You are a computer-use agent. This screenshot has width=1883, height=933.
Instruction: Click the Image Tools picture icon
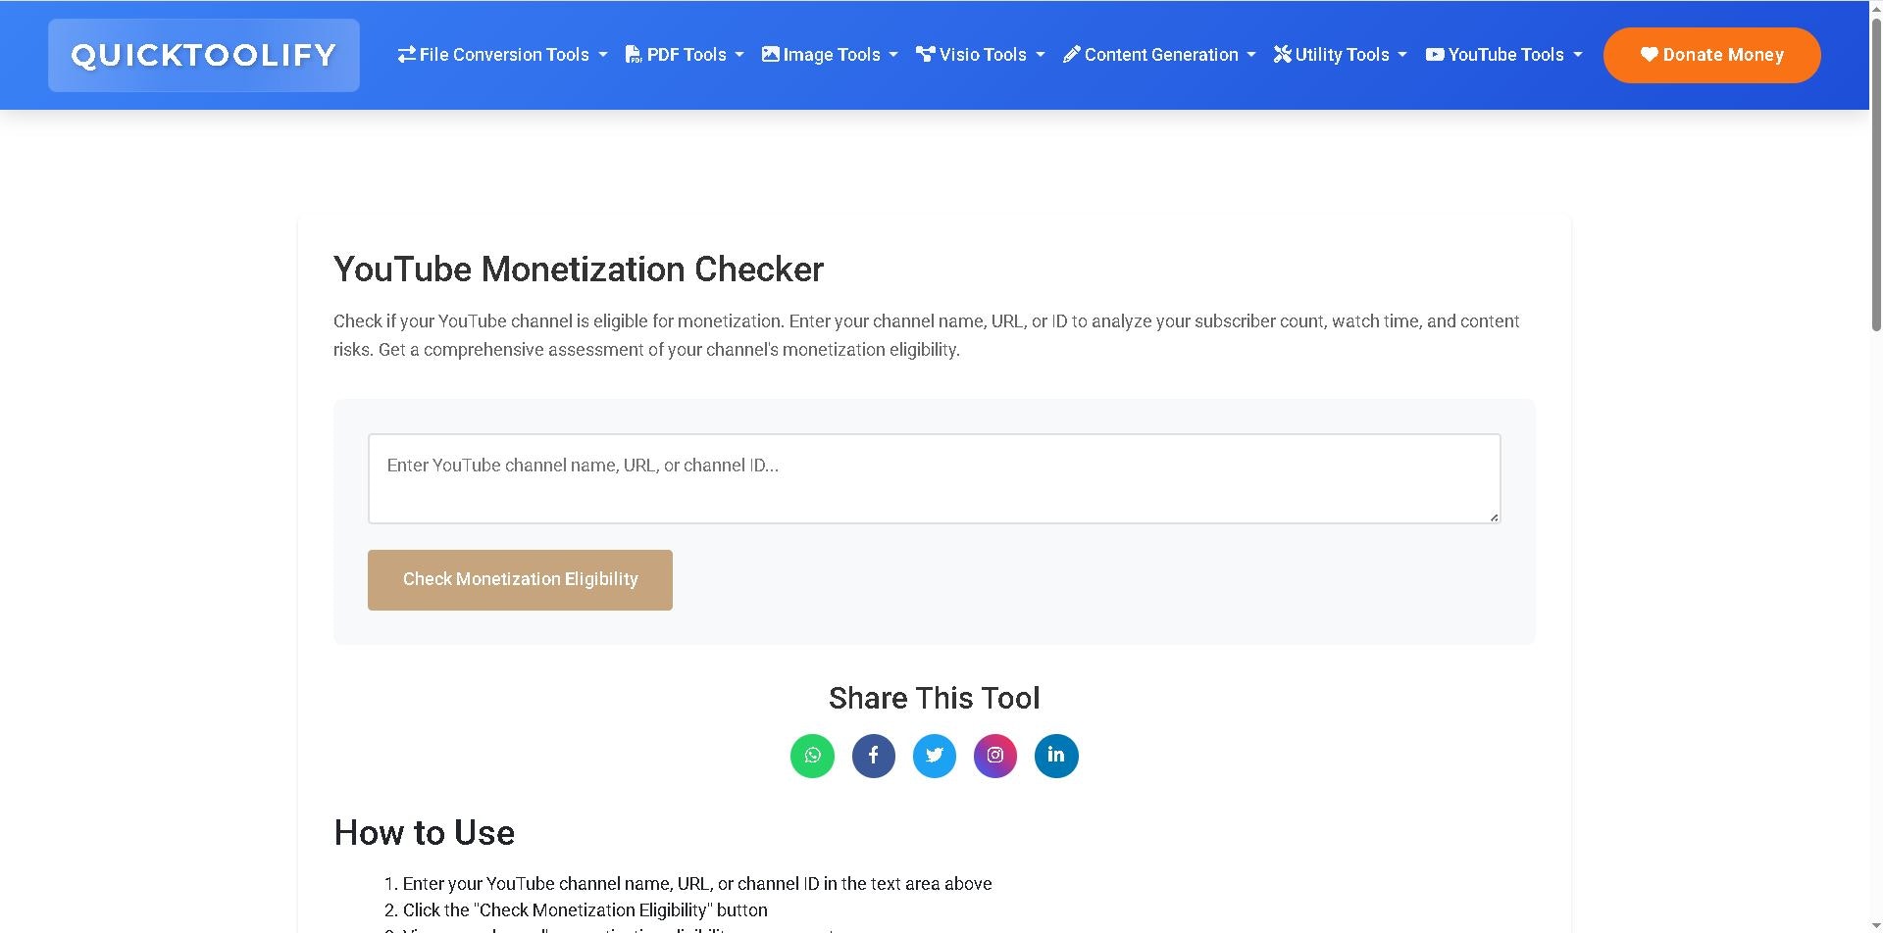point(771,55)
